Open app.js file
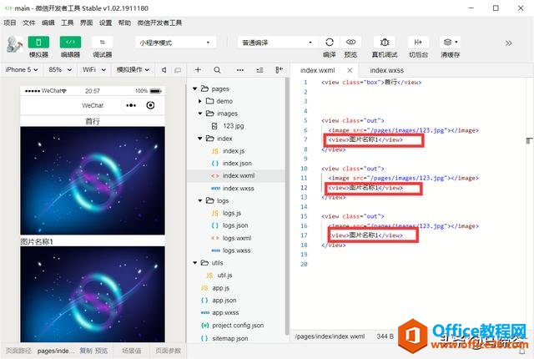Viewport: 534px width, 359px height. click(x=220, y=288)
